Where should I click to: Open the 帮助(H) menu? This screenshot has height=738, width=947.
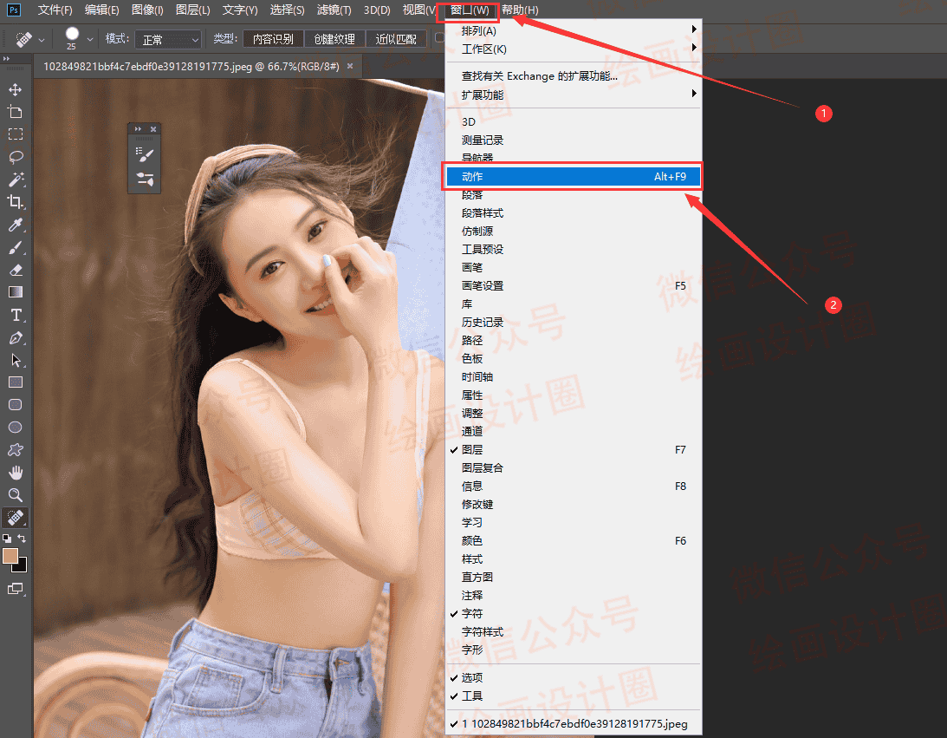520,10
